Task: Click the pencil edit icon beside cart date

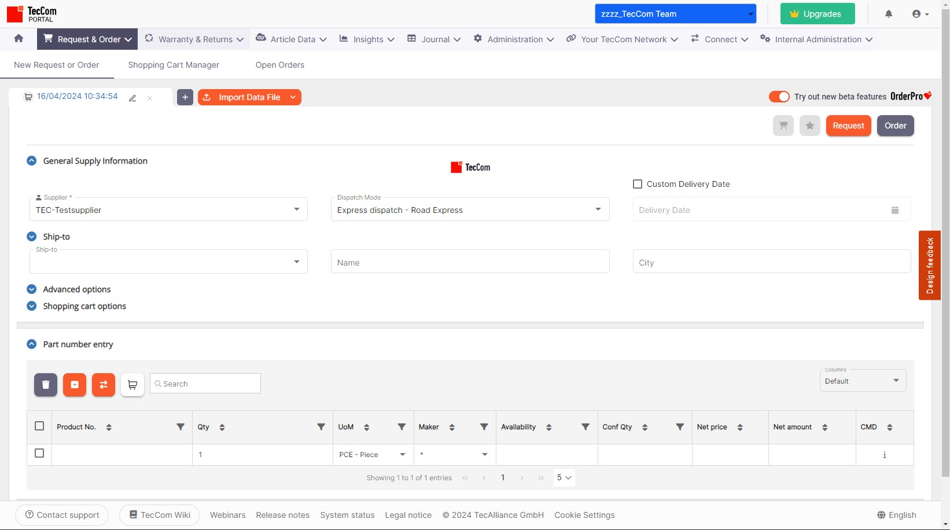Action: (132, 98)
